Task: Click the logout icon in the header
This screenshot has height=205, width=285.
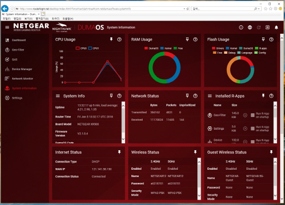Action: 268,27
